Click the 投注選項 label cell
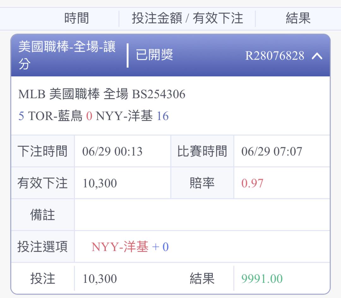The height and width of the screenshot is (298, 341). tap(43, 247)
